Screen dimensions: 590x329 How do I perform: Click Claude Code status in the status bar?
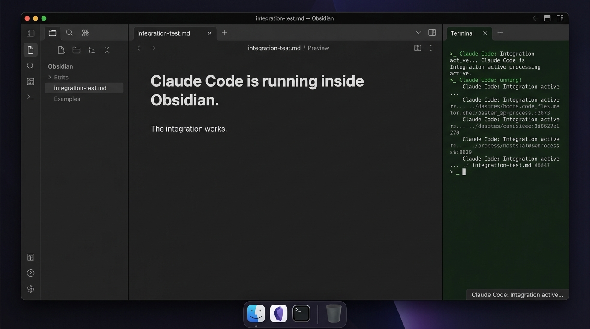(517, 295)
